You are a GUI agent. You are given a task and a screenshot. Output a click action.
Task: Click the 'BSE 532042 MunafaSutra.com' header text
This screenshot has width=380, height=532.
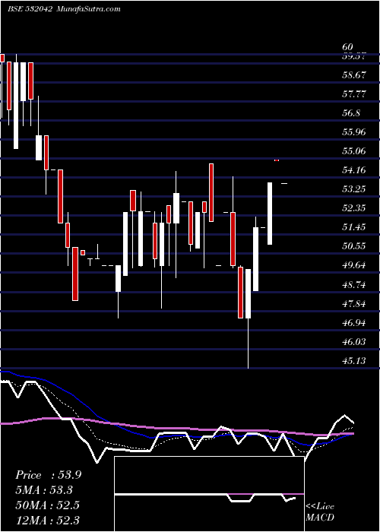(64, 9)
